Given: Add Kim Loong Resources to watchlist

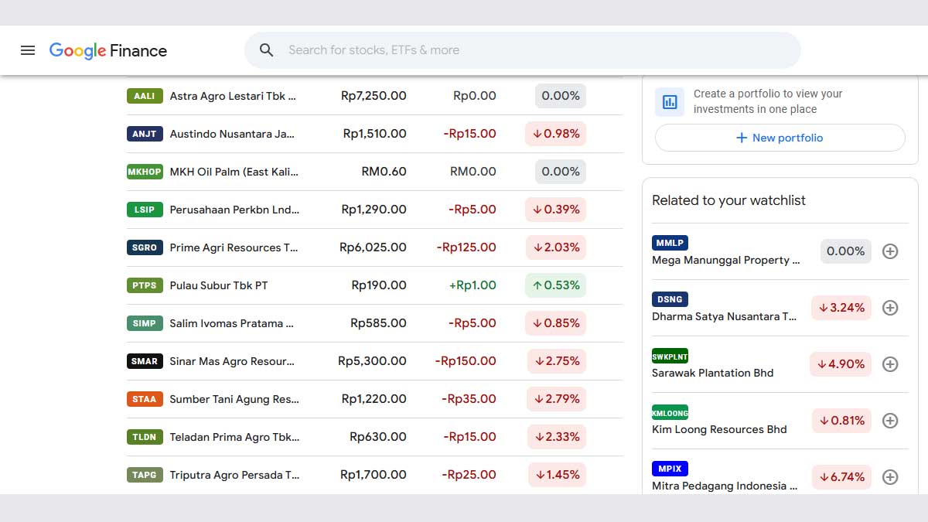Looking at the screenshot, I should click(890, 421).
